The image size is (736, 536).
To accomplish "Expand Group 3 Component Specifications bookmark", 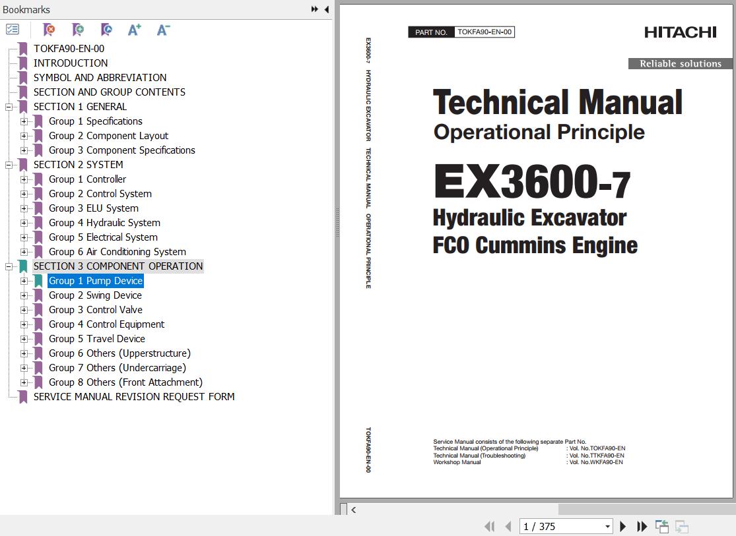I will point(24,150).
